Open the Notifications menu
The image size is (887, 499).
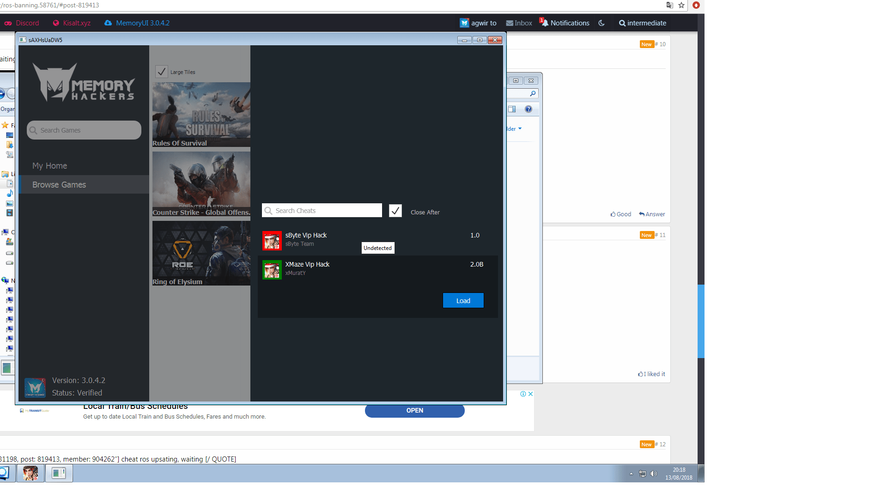[x=565, y=23]
